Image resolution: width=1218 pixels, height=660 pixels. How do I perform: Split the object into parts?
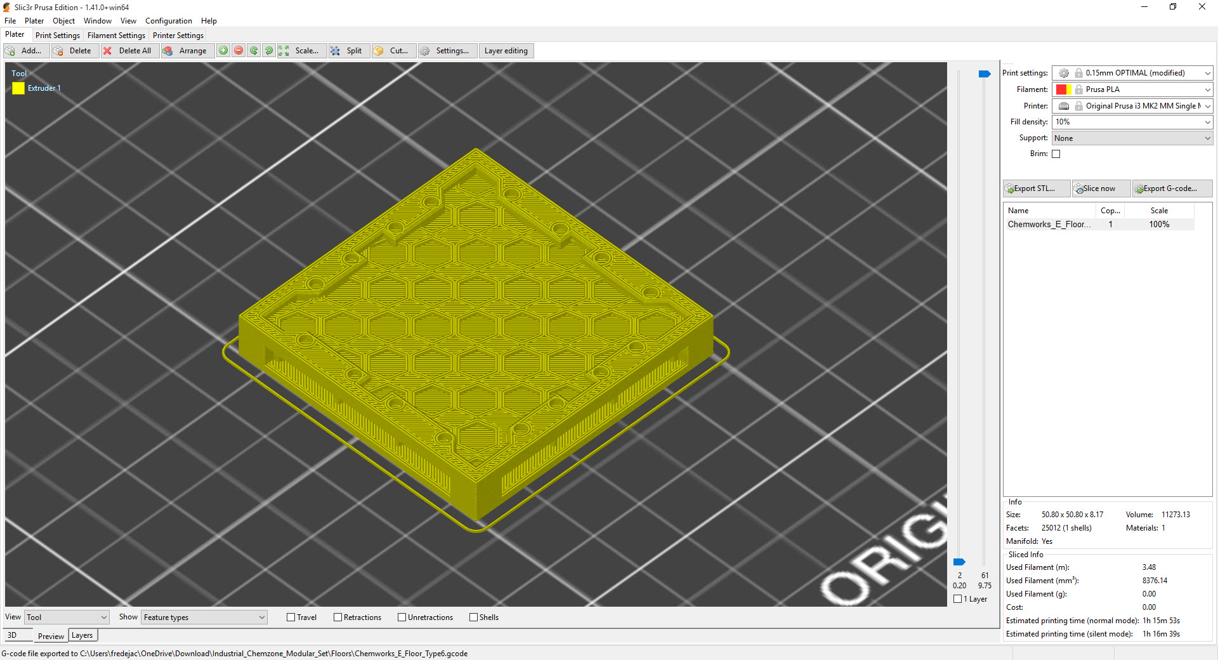348,51
